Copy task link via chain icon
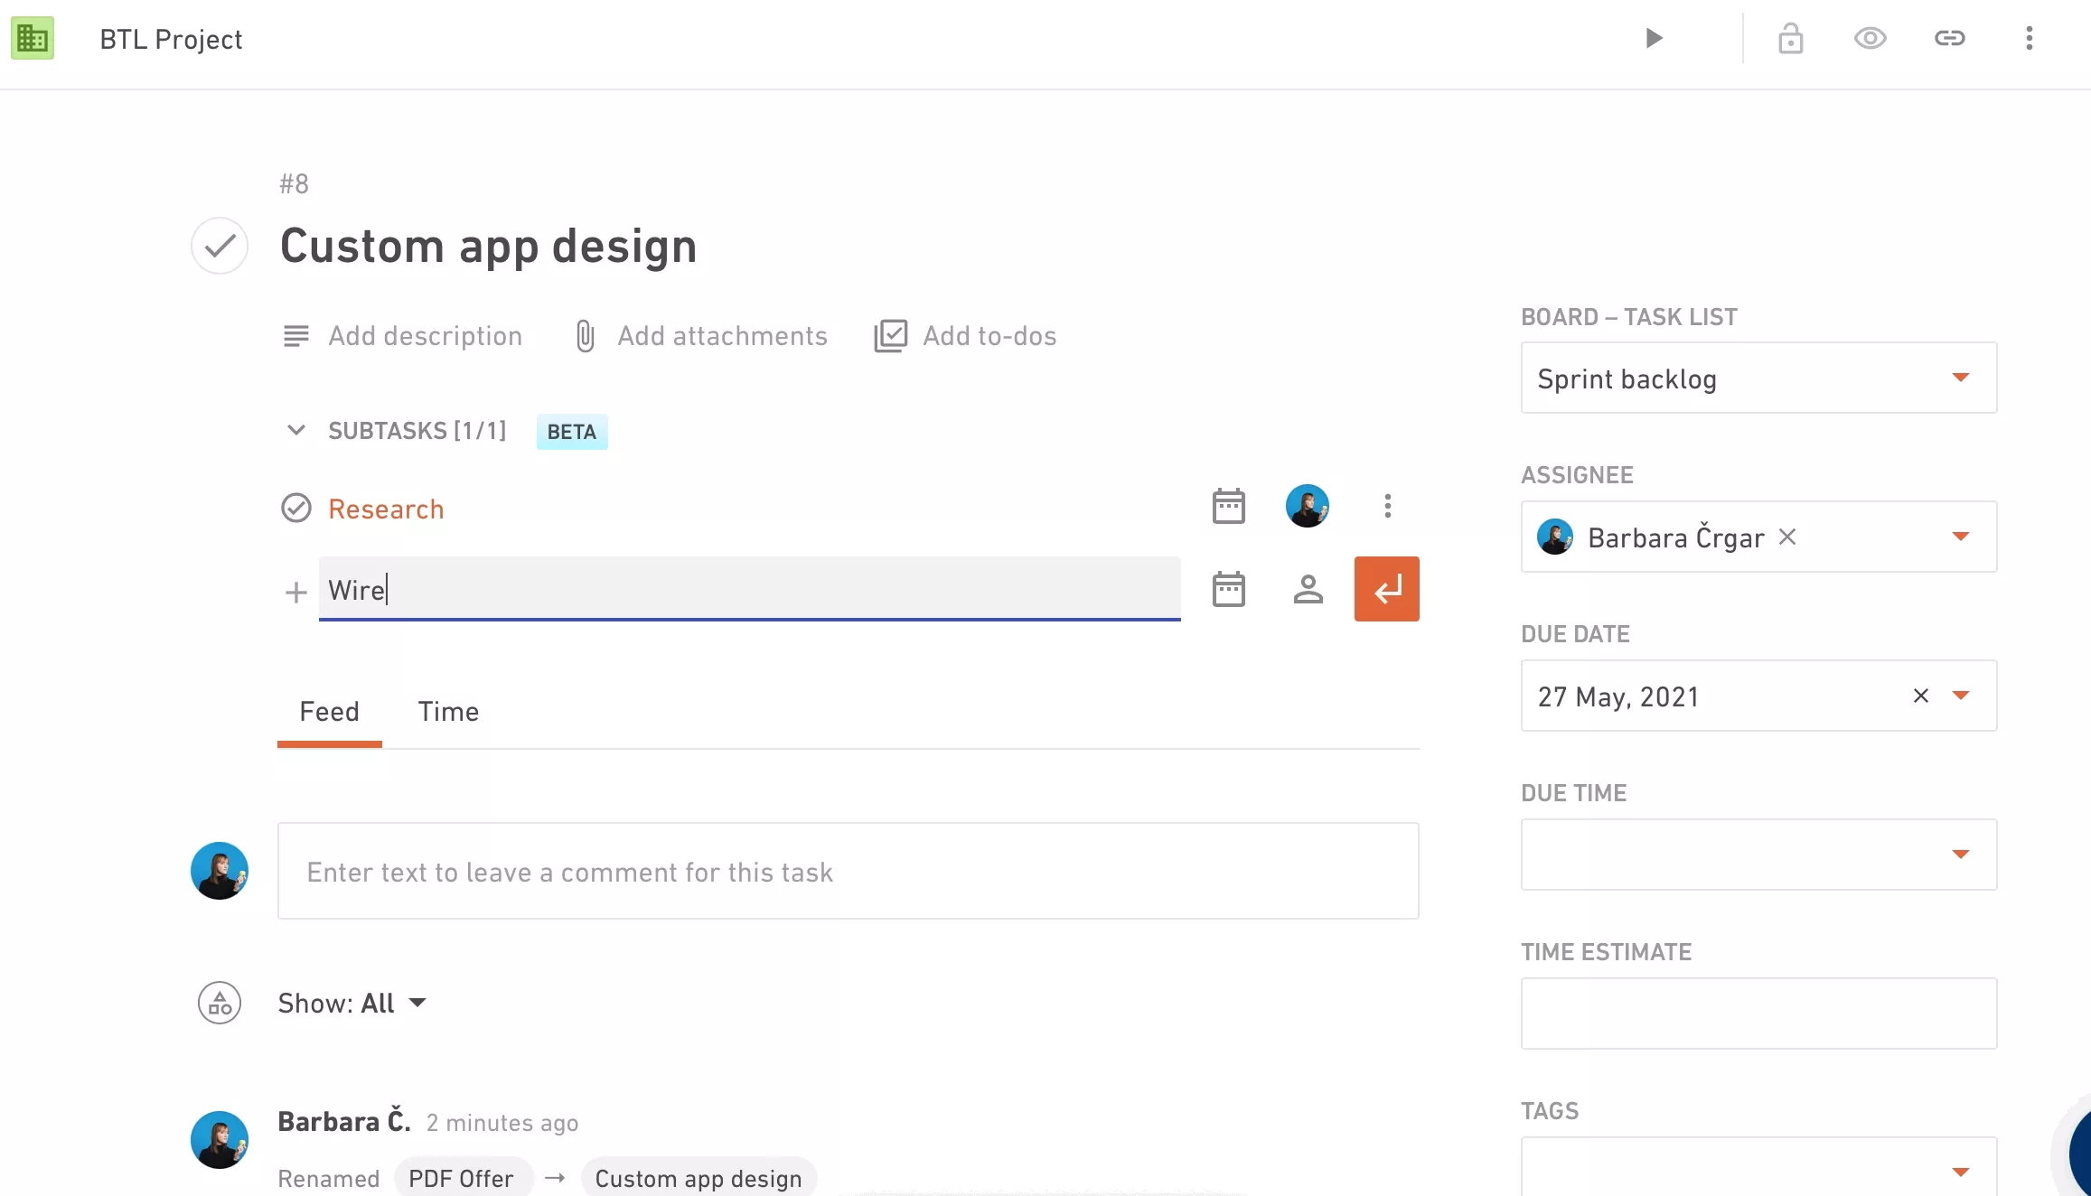2091x1196 pixels. click(1949, 38)
